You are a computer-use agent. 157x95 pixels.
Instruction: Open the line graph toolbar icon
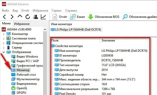click(43, 17)
